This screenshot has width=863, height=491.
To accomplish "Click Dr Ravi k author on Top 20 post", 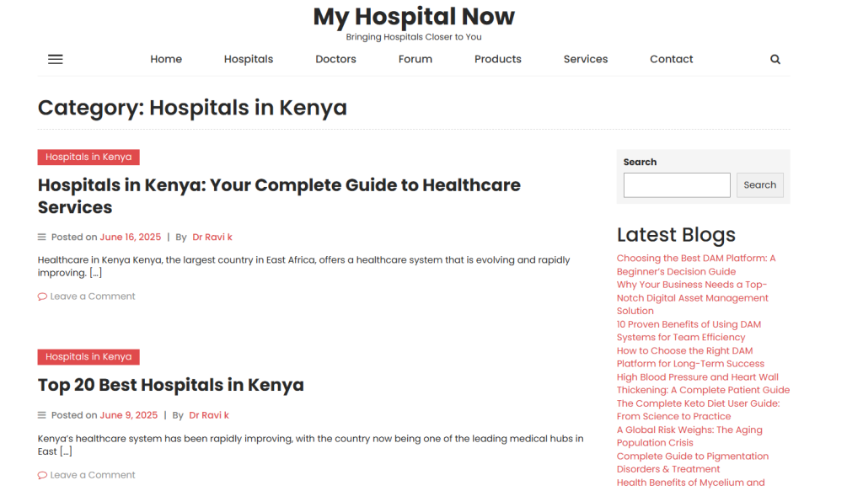I will pos(209,415).
